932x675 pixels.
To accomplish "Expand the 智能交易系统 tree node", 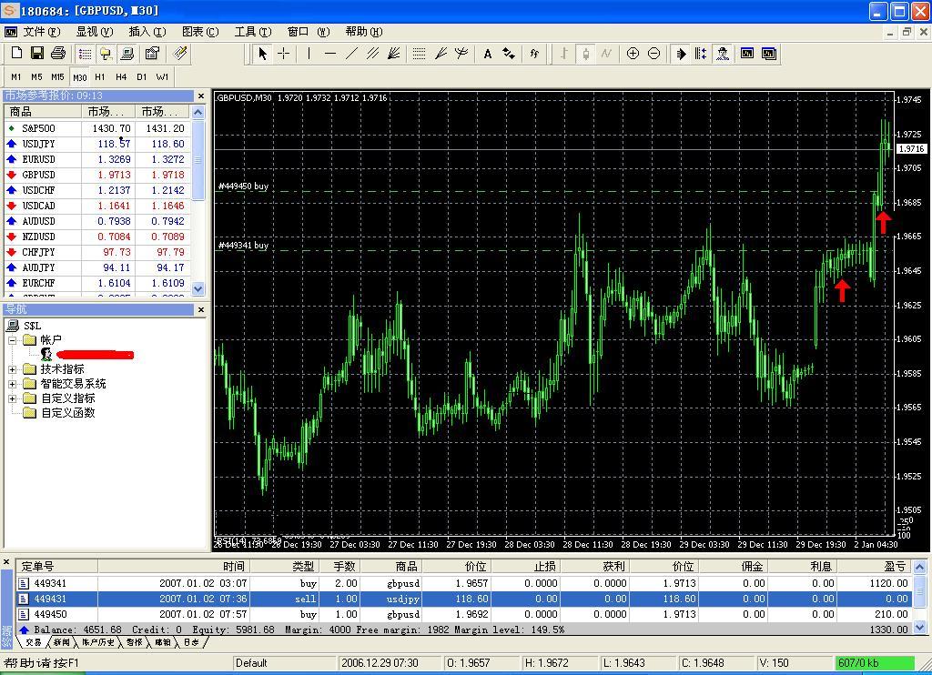I will point(13,384).
